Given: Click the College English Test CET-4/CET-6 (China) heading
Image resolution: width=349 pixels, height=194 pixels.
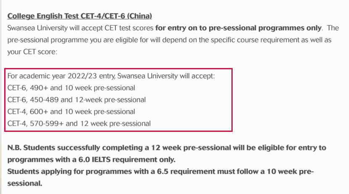Looking at the screenshot, I should [80, 16].
